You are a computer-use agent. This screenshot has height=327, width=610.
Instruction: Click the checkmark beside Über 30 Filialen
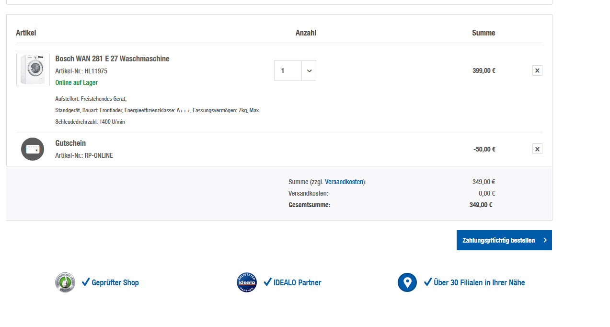click(428, 282)
